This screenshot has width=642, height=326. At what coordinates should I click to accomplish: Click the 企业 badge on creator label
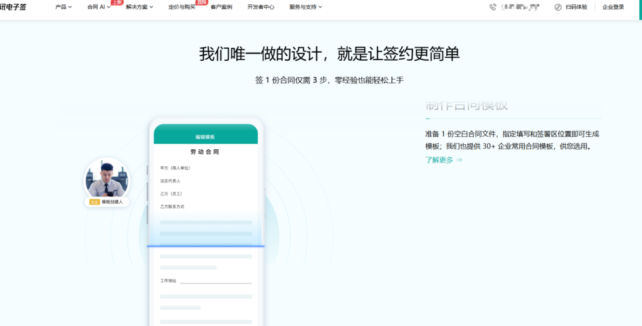[95, 202]
